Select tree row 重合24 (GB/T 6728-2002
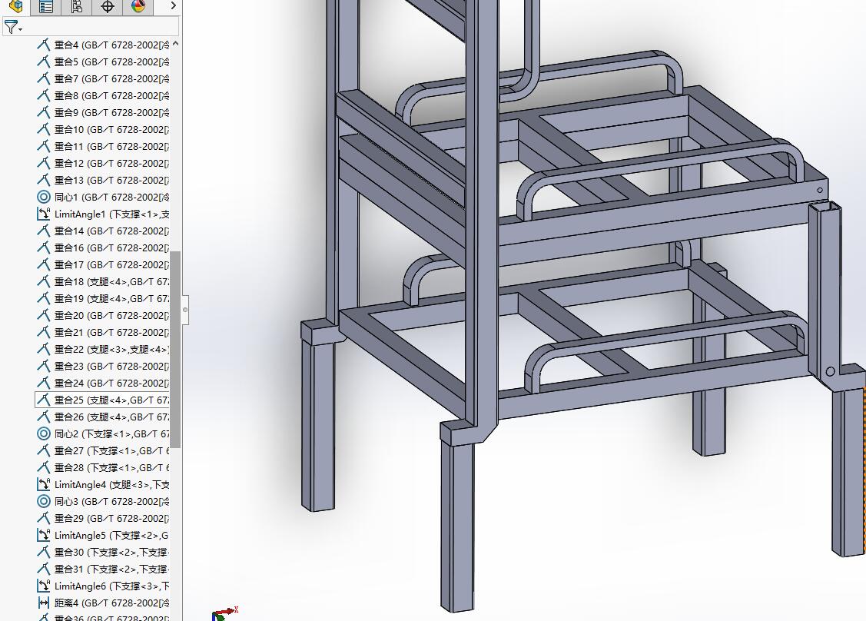This screenshot has width=866, height=621. point(103,383)
